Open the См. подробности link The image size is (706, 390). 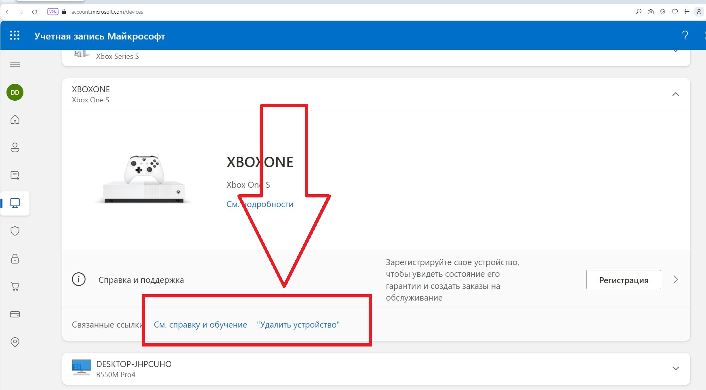[x=260, y=204]
